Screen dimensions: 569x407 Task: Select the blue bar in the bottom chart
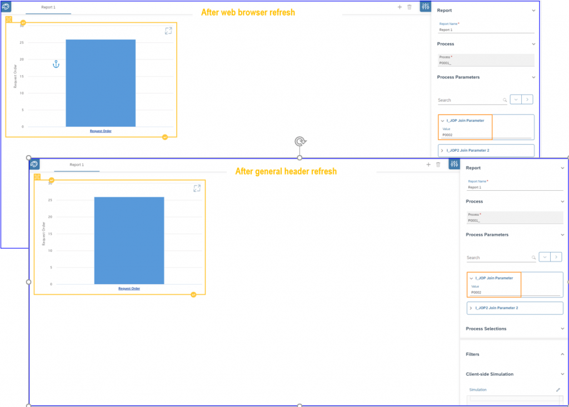[x=129, y=241]
